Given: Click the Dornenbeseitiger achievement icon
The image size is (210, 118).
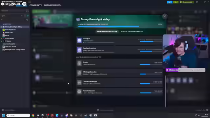Looking at the screenshot, I should 79,82.
